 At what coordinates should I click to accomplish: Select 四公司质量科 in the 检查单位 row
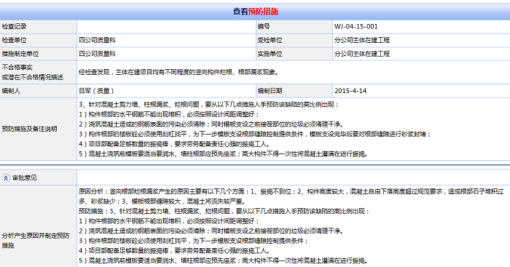coord(97,40)
